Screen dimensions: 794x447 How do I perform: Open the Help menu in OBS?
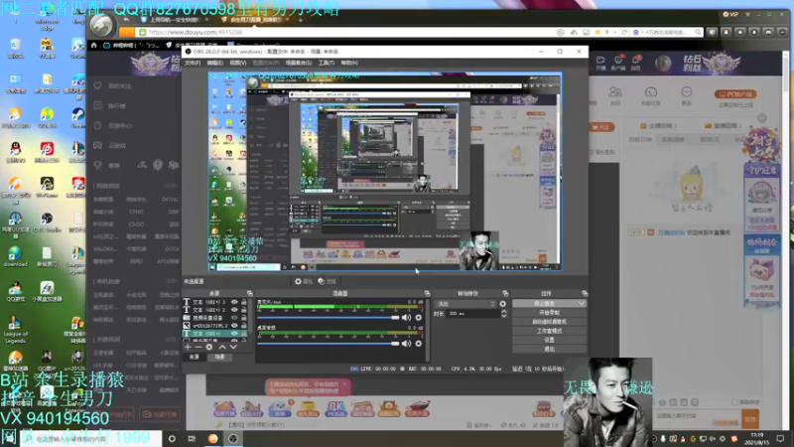(349, 63)
